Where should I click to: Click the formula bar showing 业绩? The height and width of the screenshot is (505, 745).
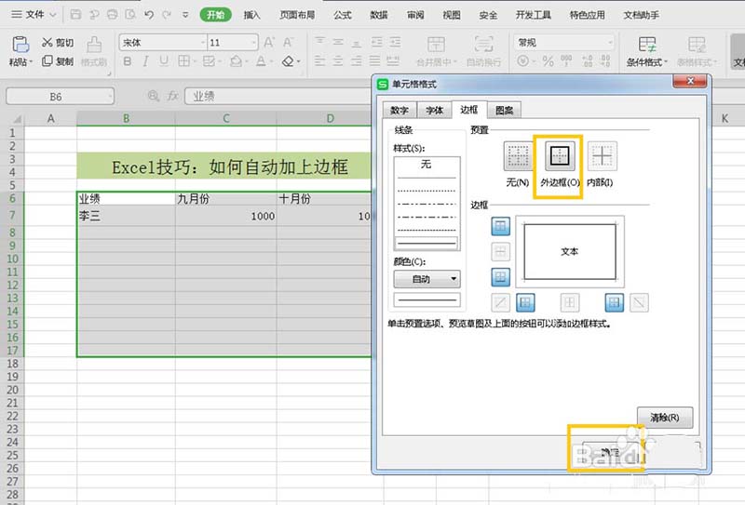point(278,97)
